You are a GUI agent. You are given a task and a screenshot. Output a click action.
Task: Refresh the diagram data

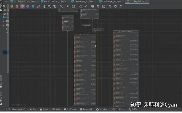(110, 6)
